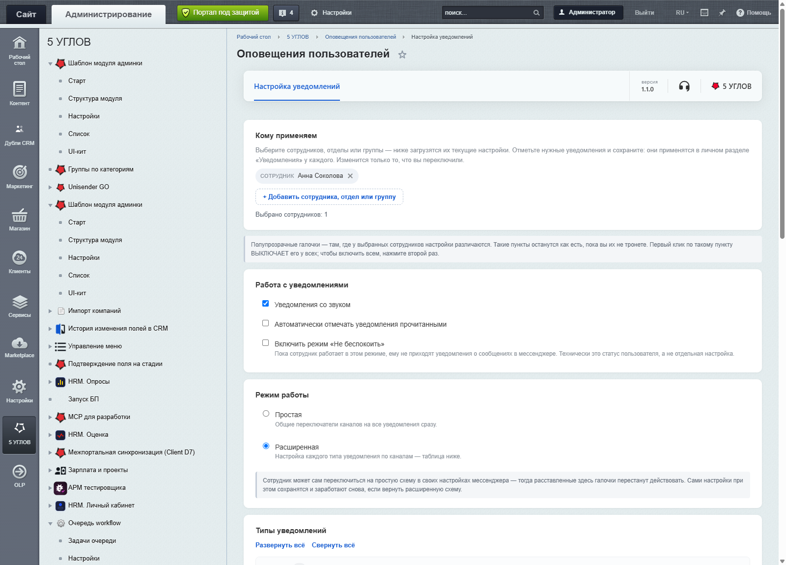This screenshot has height=565, width=786.
Task: Switch to the Сайт tab
Action: coord(26,14)
